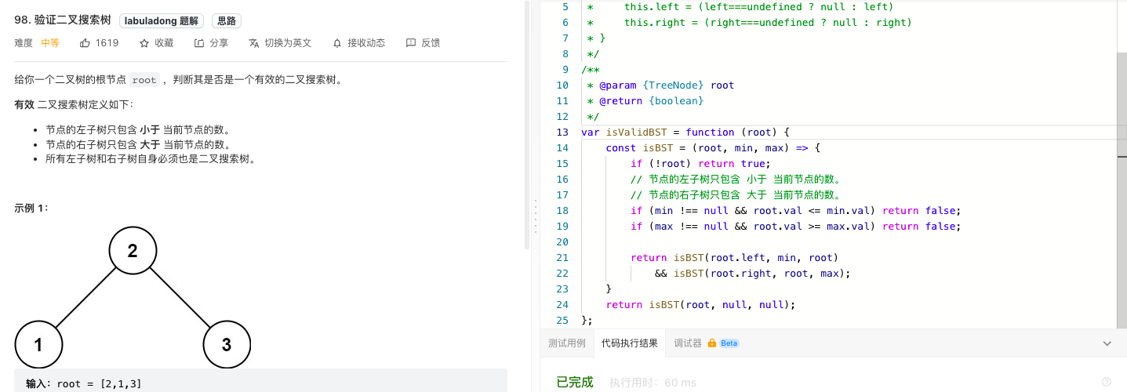
Task: Click the const isBST line of code
Action: pos(712,148)
